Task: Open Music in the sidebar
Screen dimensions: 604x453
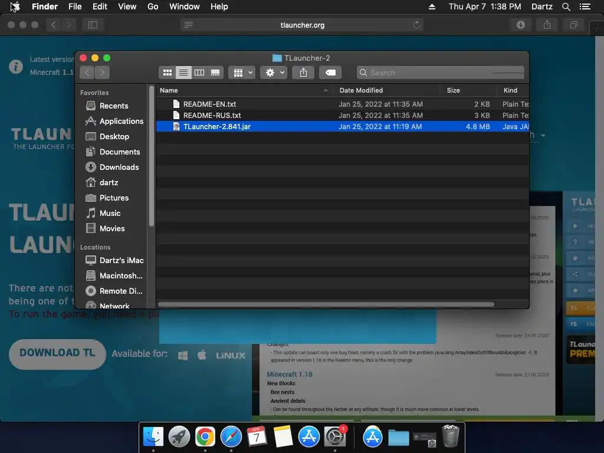Action: pos(103,213)
